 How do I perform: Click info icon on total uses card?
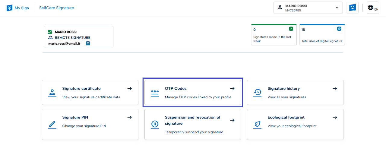point(339,29)
